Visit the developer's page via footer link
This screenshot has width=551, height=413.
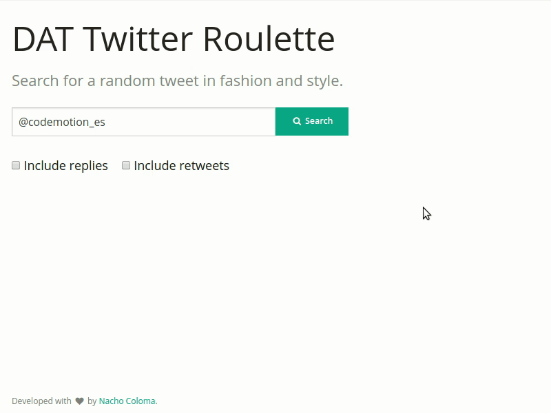point(127,401)
